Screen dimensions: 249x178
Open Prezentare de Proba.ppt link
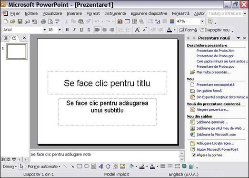215,56
